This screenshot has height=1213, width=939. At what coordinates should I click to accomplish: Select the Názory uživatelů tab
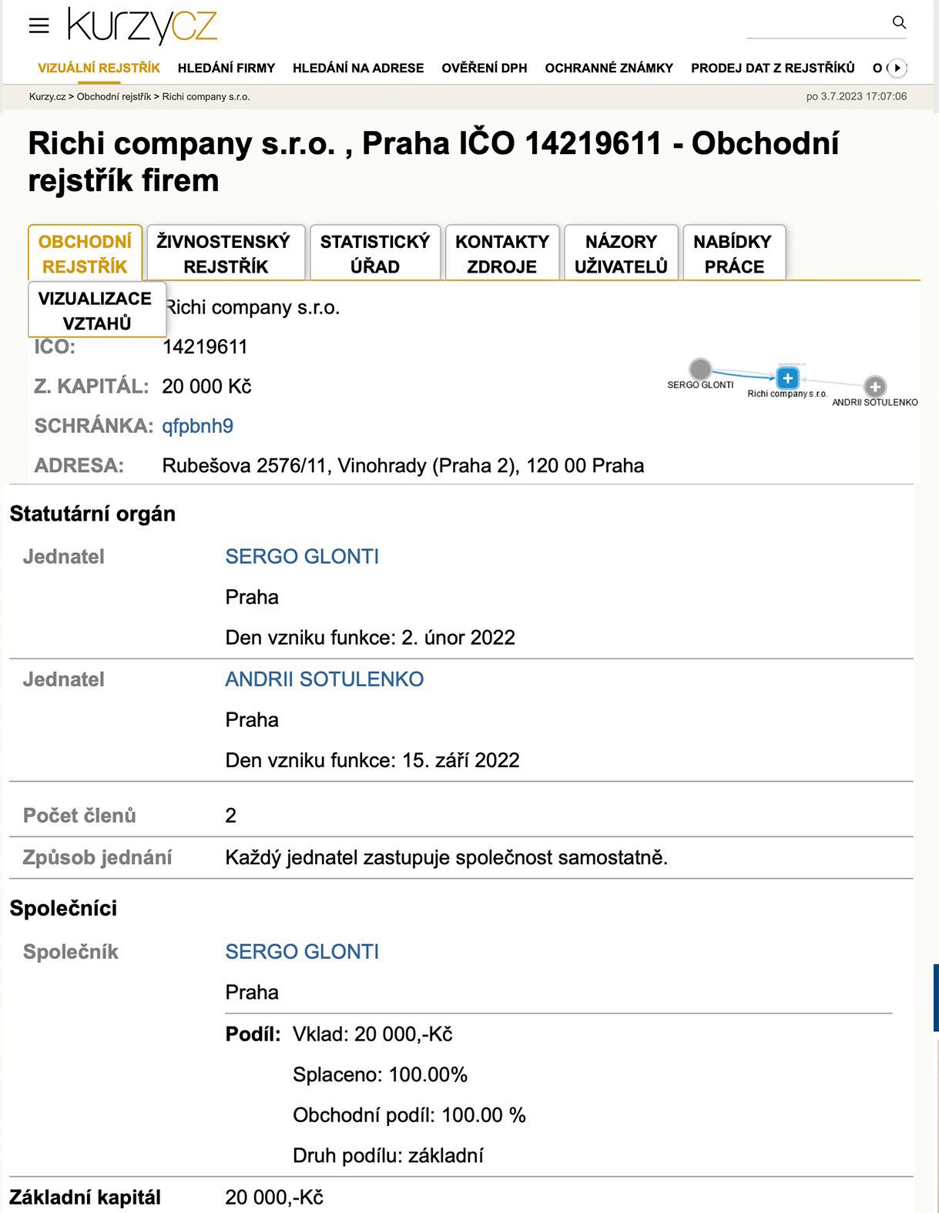click(621, 253)
